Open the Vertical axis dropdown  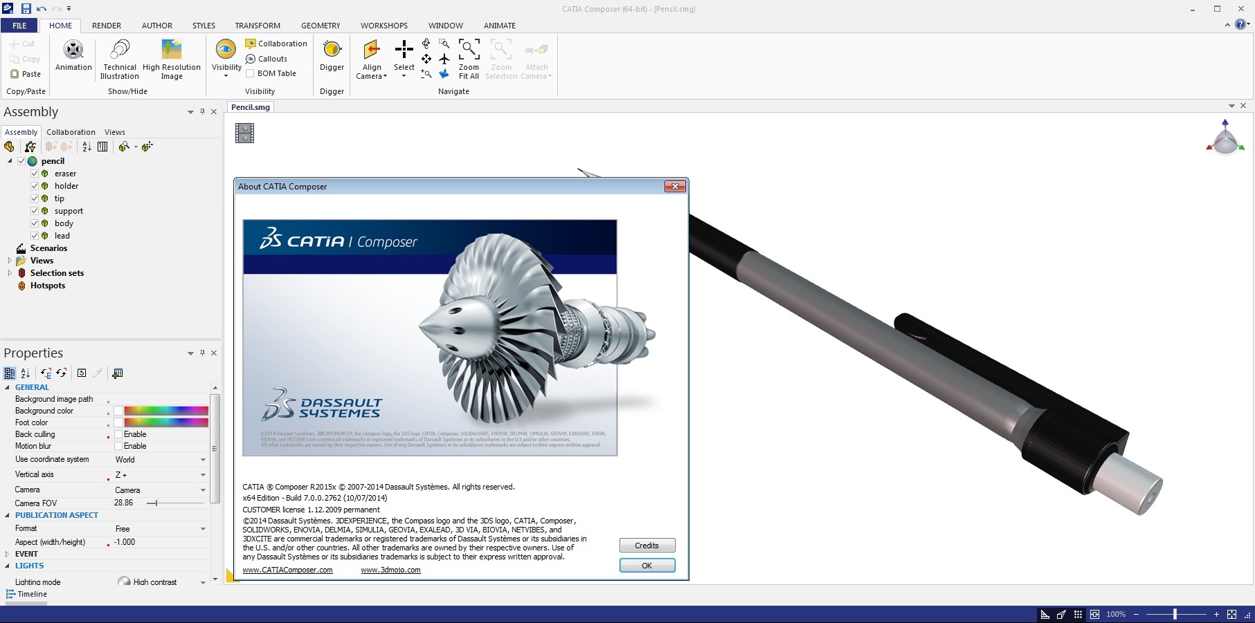click(x=203, y=475)
